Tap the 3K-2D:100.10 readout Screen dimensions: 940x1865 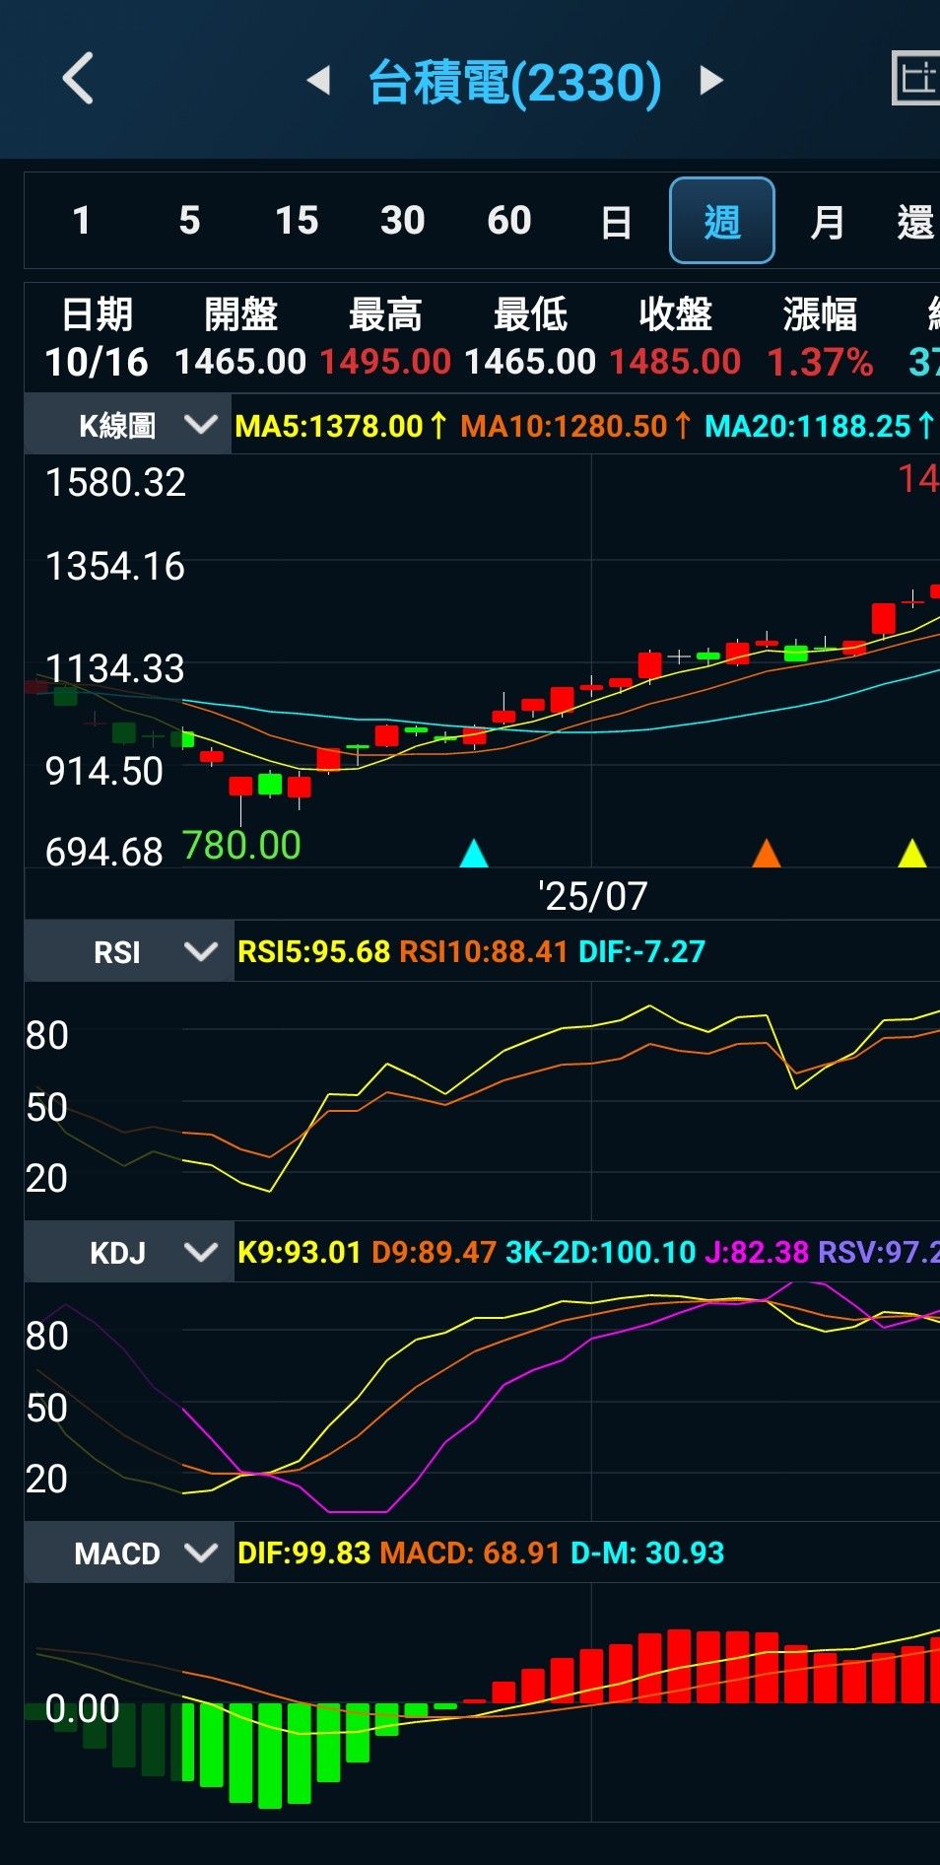(601, 1252)
